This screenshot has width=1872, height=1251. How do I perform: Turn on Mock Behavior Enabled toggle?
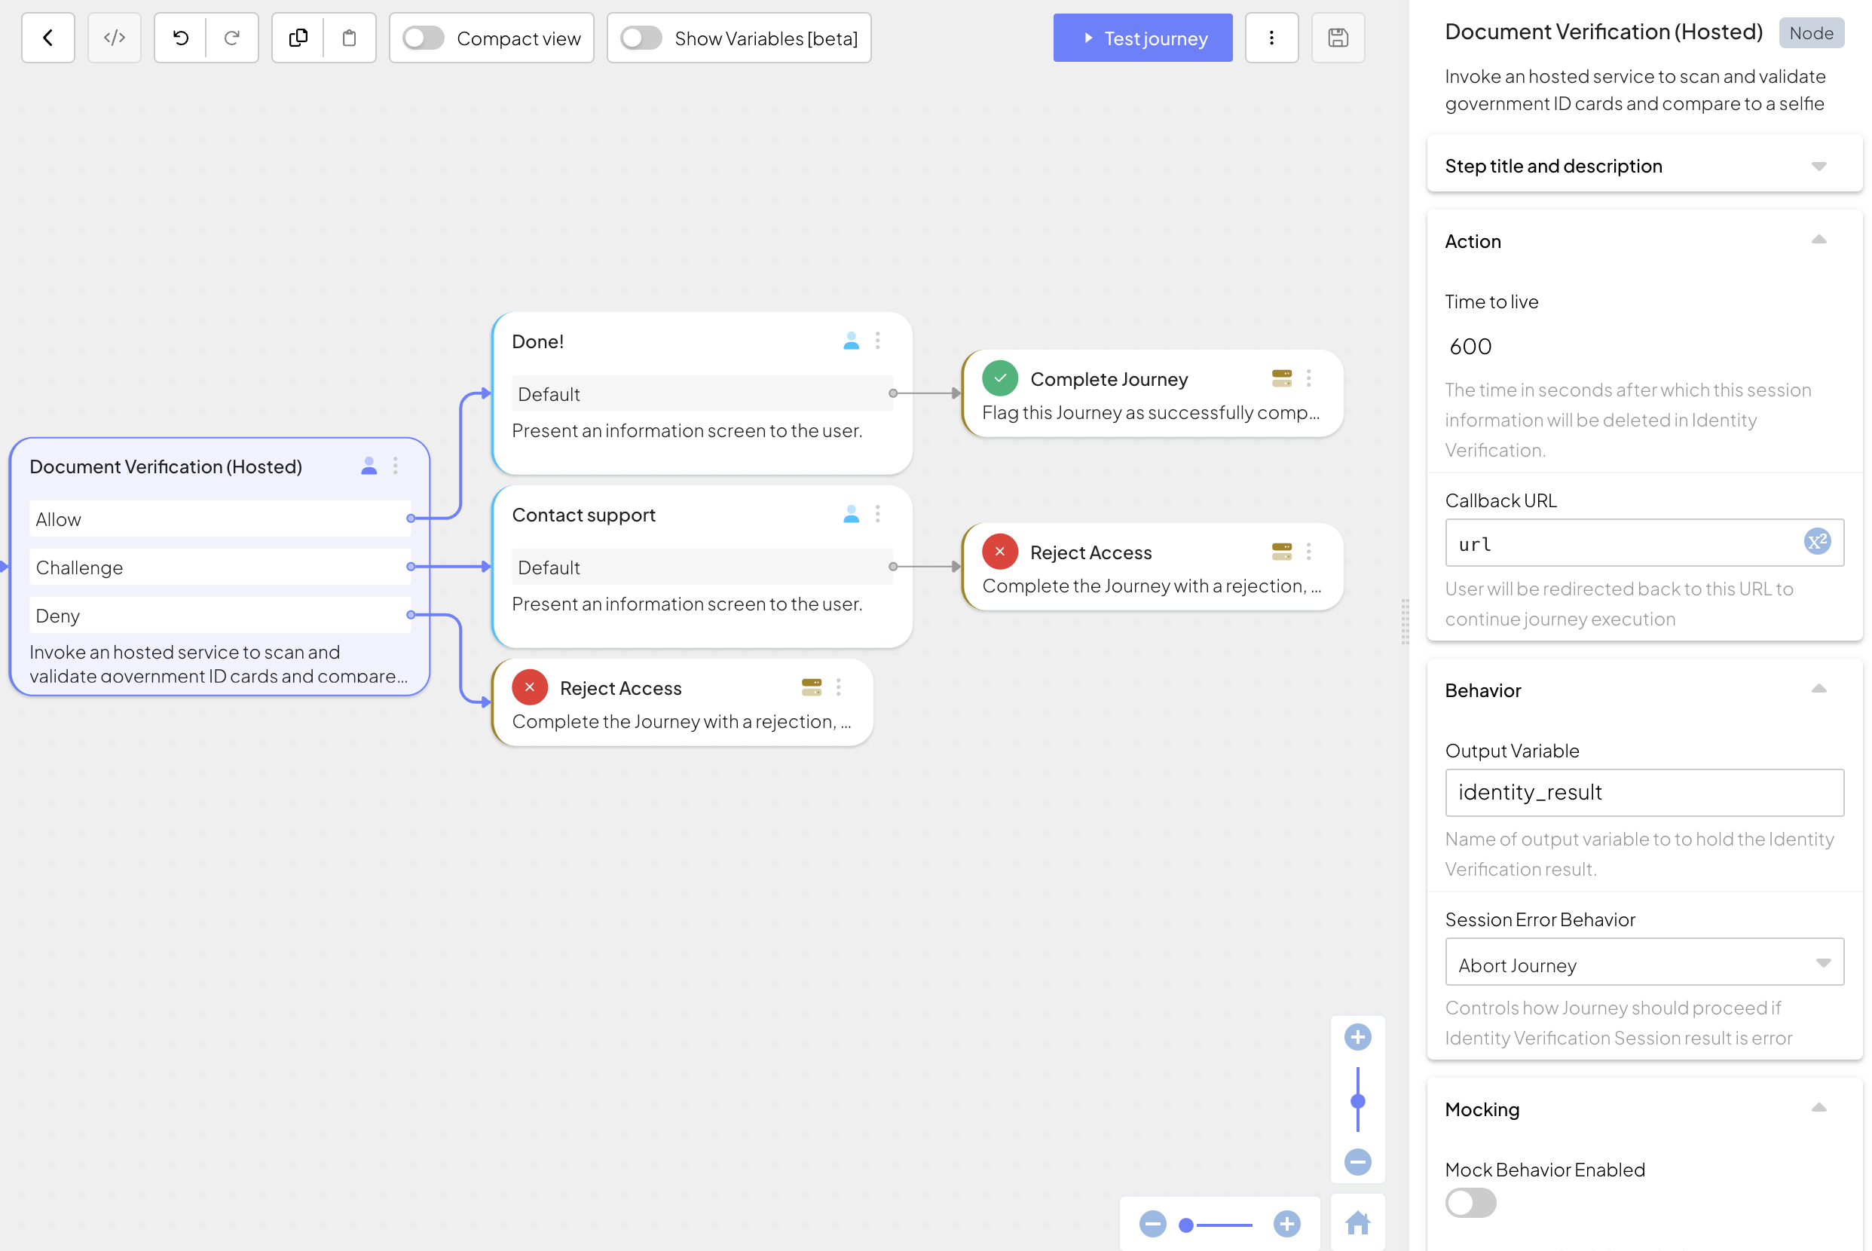(x=1470, y=1202)
